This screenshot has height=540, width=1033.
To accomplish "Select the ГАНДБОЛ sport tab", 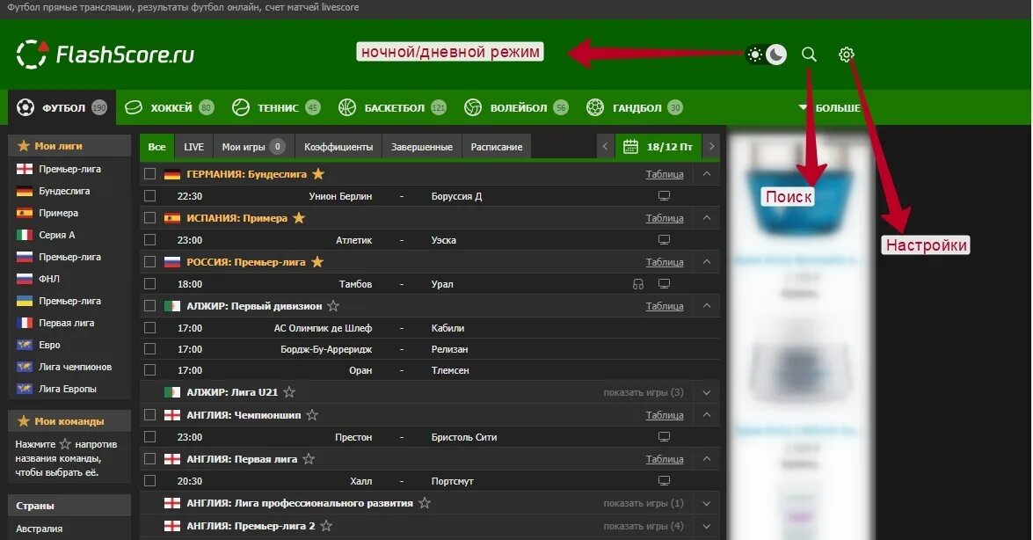I will tap(635, 107).
